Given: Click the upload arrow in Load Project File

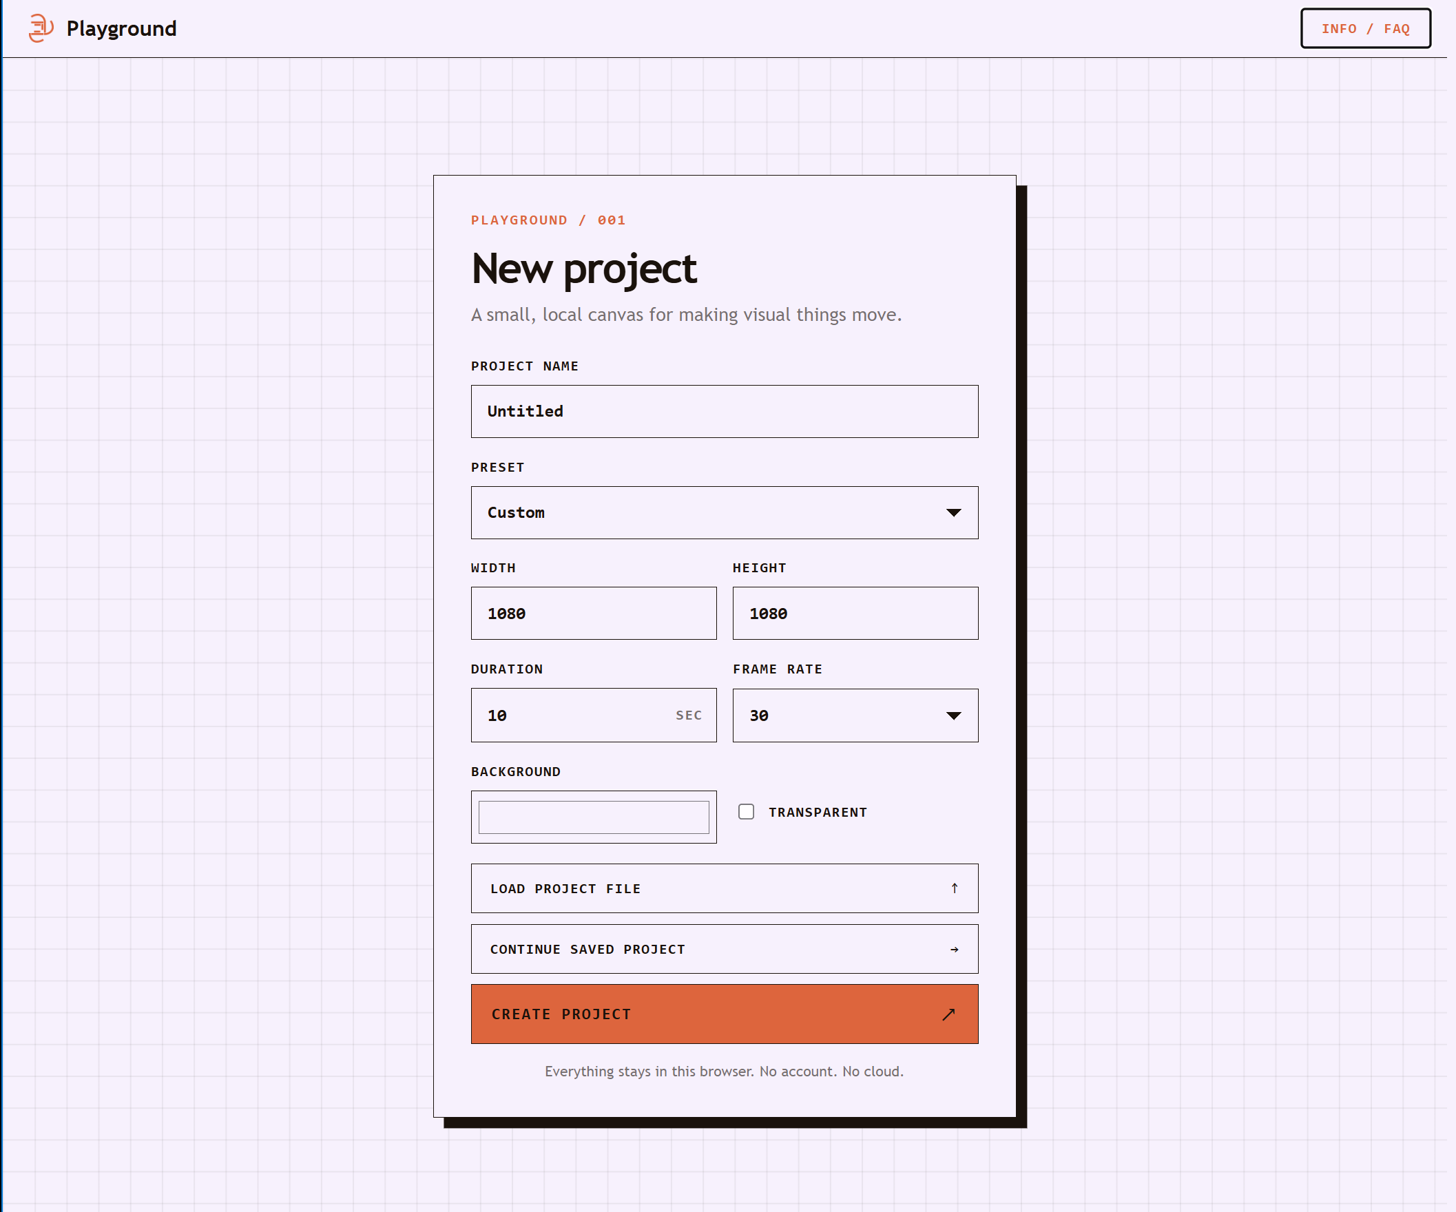Looking at the screenshot, I should pos(954,888).
